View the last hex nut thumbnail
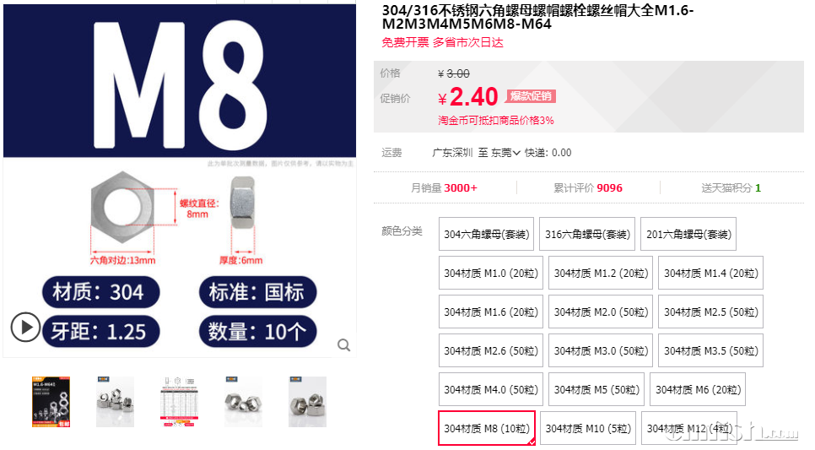This screenshot has height=450, width=815. click(x=307, y=402)
